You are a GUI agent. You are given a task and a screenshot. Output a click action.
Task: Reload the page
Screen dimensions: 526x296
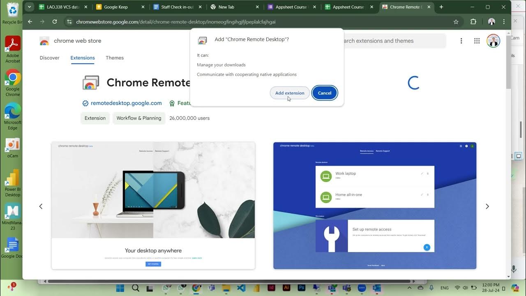point(55,22)
